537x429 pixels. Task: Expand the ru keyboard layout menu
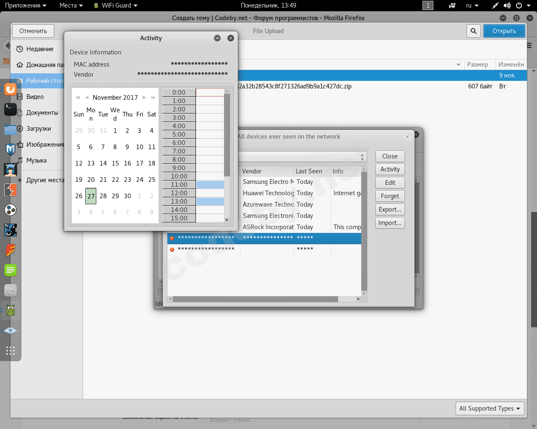click(472, 5)
